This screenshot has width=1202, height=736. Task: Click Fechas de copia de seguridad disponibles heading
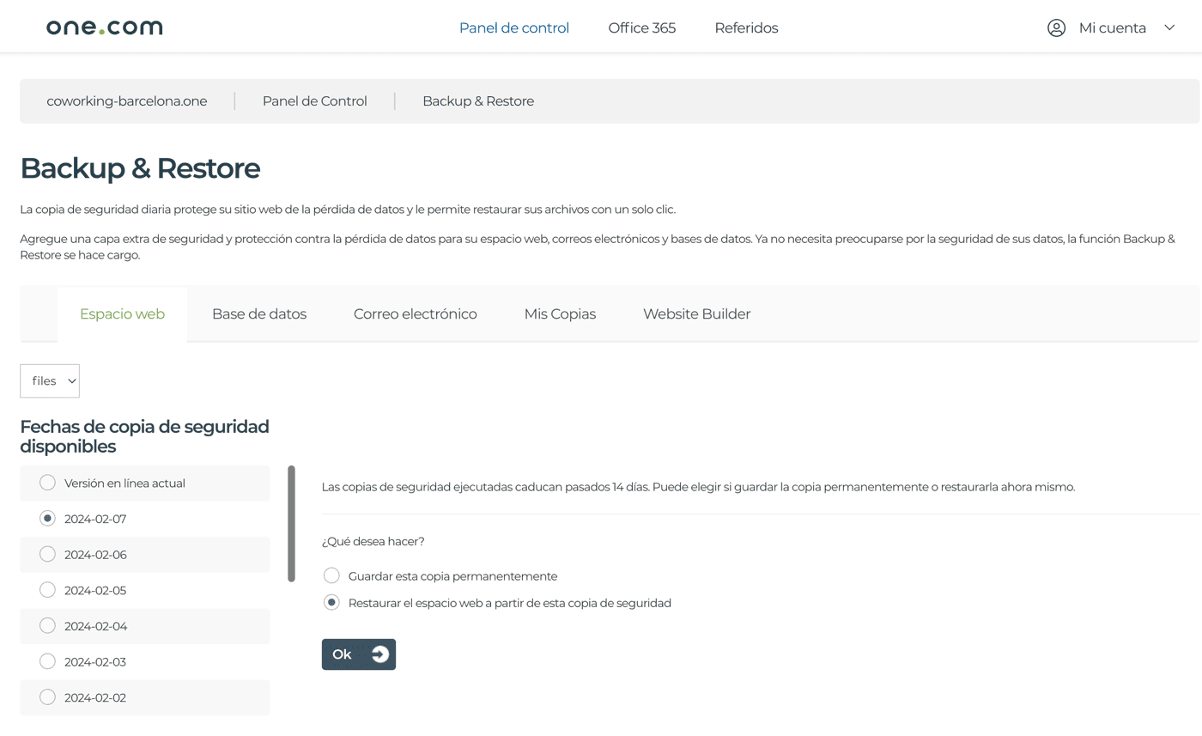144,436
